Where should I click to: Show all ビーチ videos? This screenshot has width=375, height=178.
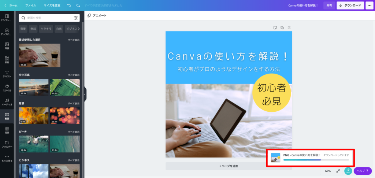(x=74, y=132)
